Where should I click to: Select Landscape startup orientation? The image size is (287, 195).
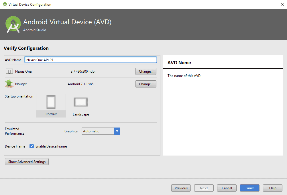81,106
